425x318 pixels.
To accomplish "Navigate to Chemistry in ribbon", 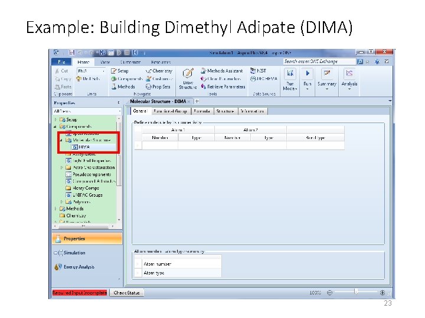I will click(x=159, y=71).
